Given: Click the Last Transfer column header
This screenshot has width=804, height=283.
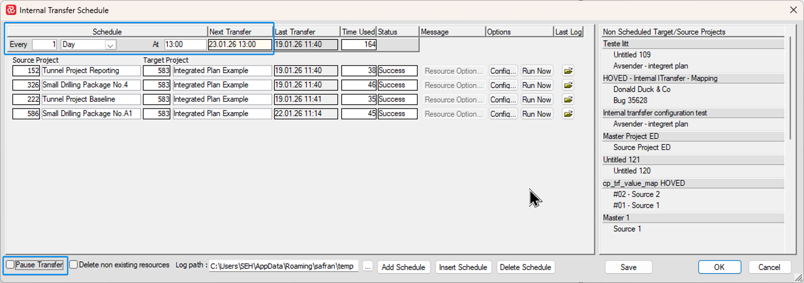Looking at the screenshot, I should [x=306, y=32].
